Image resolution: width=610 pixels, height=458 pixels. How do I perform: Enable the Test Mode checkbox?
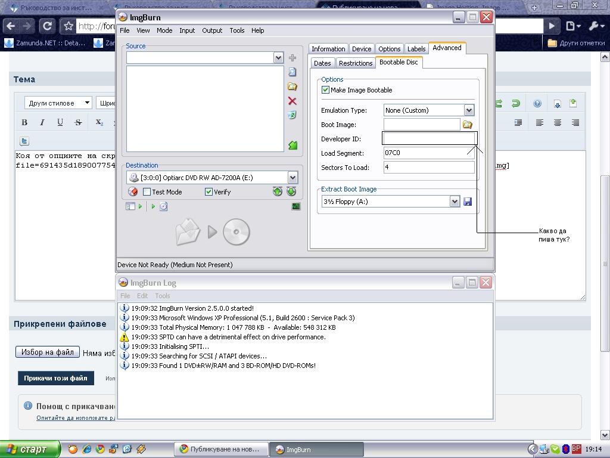coord(147,192)
